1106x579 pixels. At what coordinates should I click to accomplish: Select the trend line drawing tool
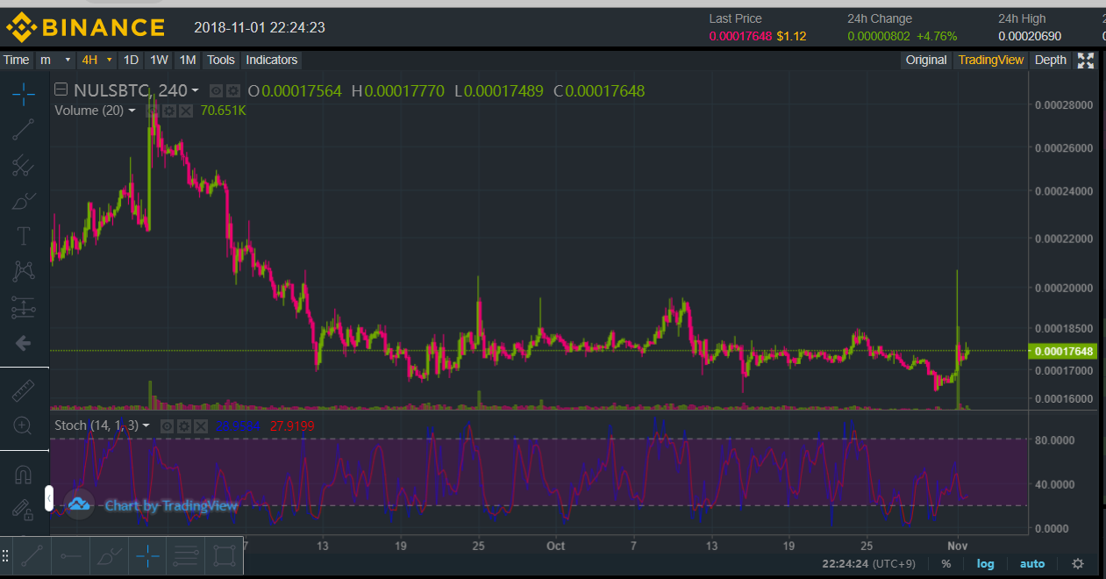tap(24, 130)
